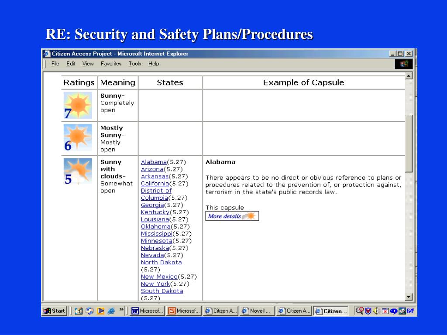Switch to Microsoft Word taskbar button
This screenshot has height=335, width=447.
tap(148, 311)
